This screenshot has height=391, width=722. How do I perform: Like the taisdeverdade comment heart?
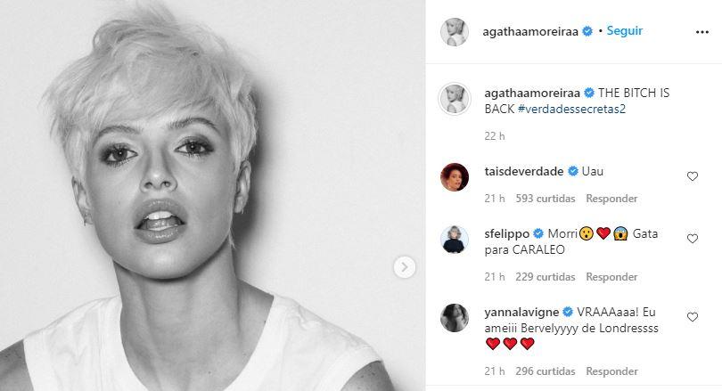(692, 176)
